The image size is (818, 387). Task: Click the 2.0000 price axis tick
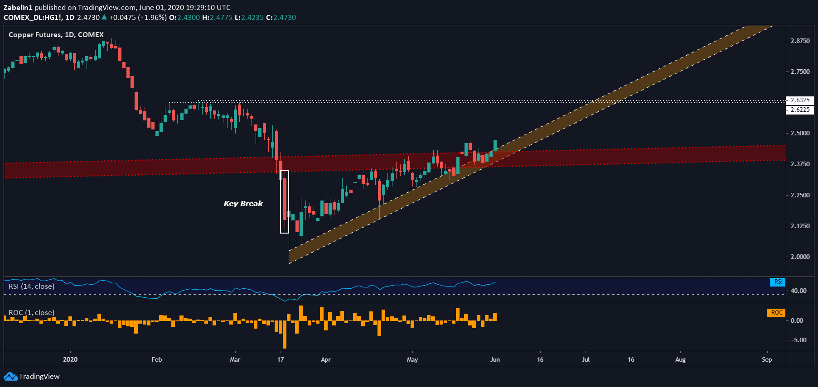point(800,257)
